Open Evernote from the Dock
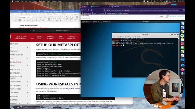Image resolution: width=195 pixels, height=109 pixels. [182, 36]
